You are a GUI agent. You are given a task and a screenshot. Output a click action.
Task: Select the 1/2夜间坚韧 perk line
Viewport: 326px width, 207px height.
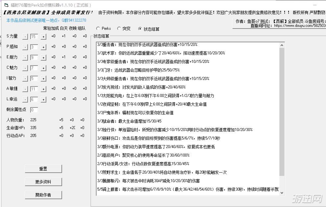click(x=152, y=104)
